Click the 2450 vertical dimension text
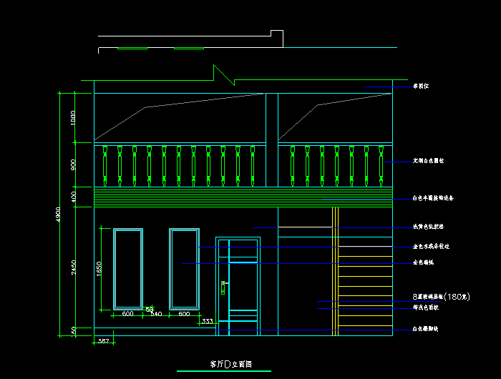Screen dimensions: 501x379 74,270
